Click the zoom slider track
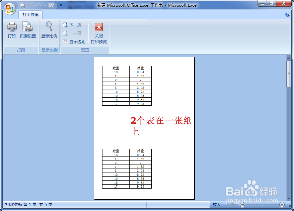The image size is (294, 211). coord(262,205)
